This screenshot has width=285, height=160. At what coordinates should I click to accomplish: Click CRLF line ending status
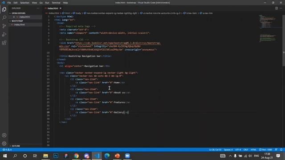coord(246,150)
